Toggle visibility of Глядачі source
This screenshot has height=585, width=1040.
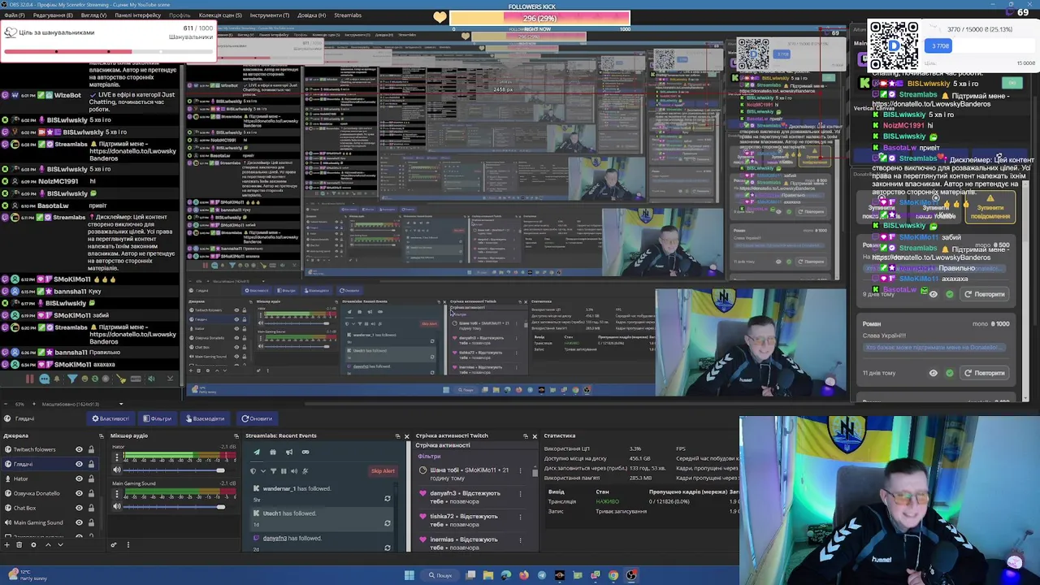point(79,464)
